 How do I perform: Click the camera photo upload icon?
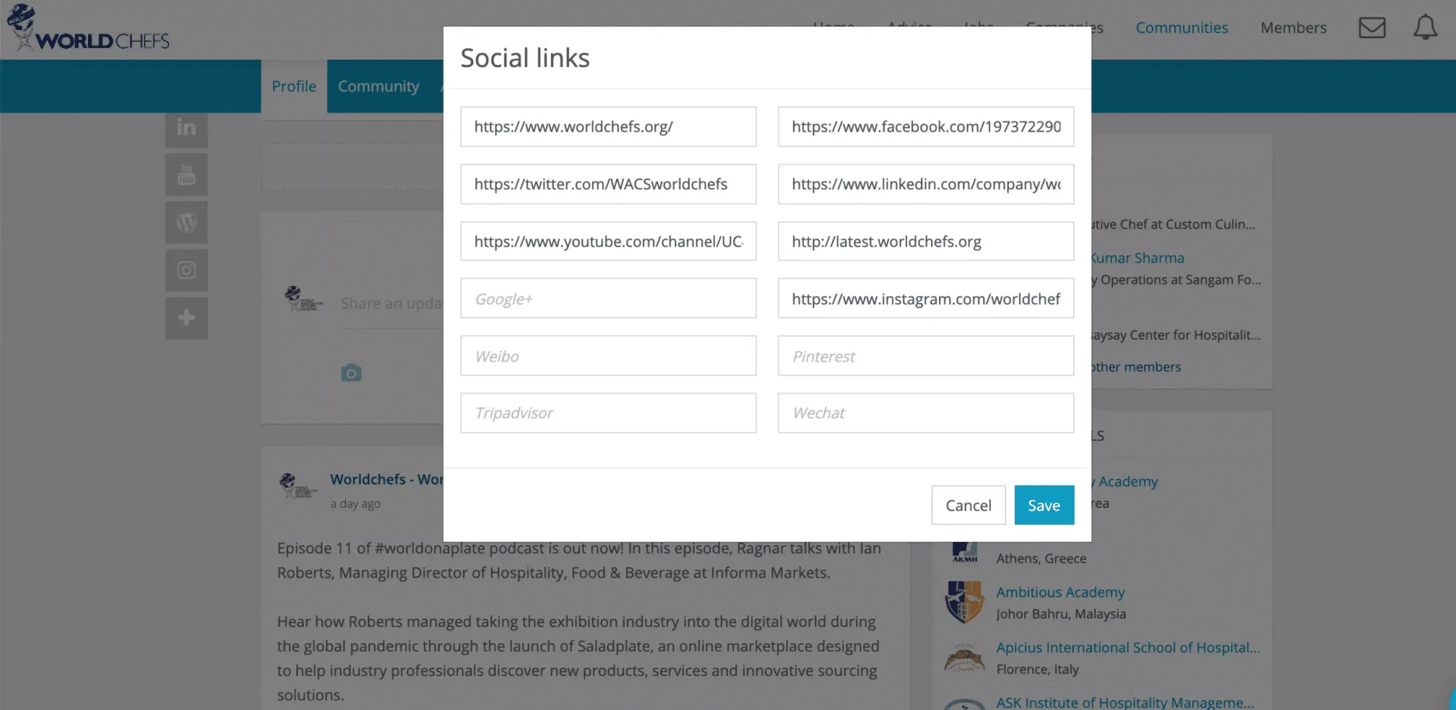[x=351, y=373]
